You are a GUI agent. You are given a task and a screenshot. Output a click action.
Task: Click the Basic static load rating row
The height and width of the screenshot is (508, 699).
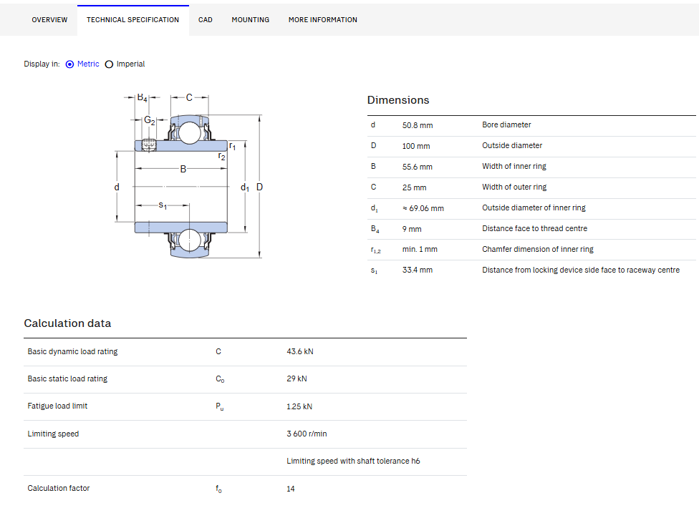point(245,379)
